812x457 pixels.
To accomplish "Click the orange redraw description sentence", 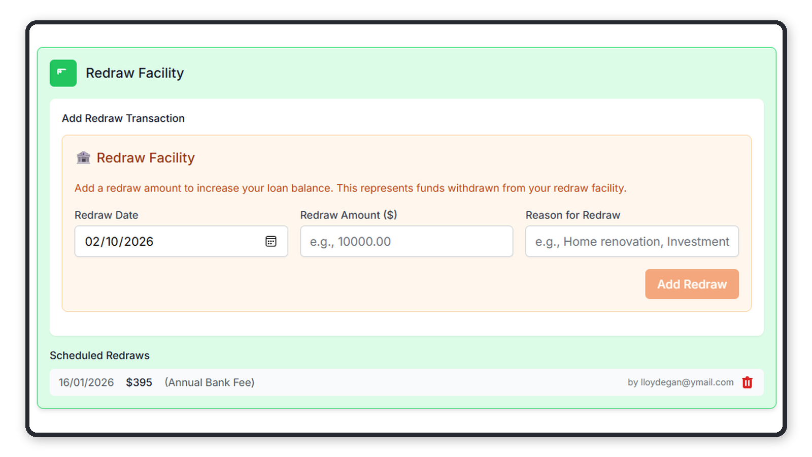I will (x=351, y=188).
